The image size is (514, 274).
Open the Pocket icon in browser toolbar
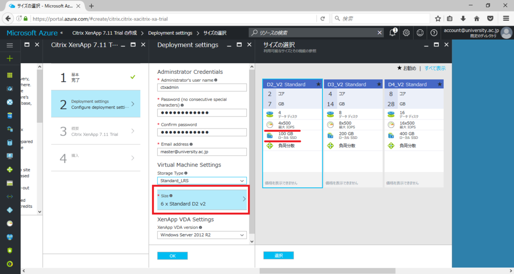(490, 19)
